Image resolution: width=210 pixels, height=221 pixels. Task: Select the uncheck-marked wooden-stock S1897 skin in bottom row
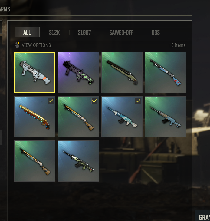[x=35, y=161]
